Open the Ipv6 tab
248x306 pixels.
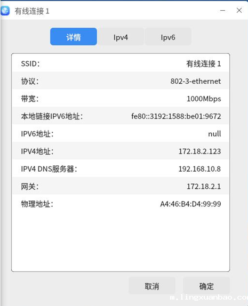pos(168,36)
